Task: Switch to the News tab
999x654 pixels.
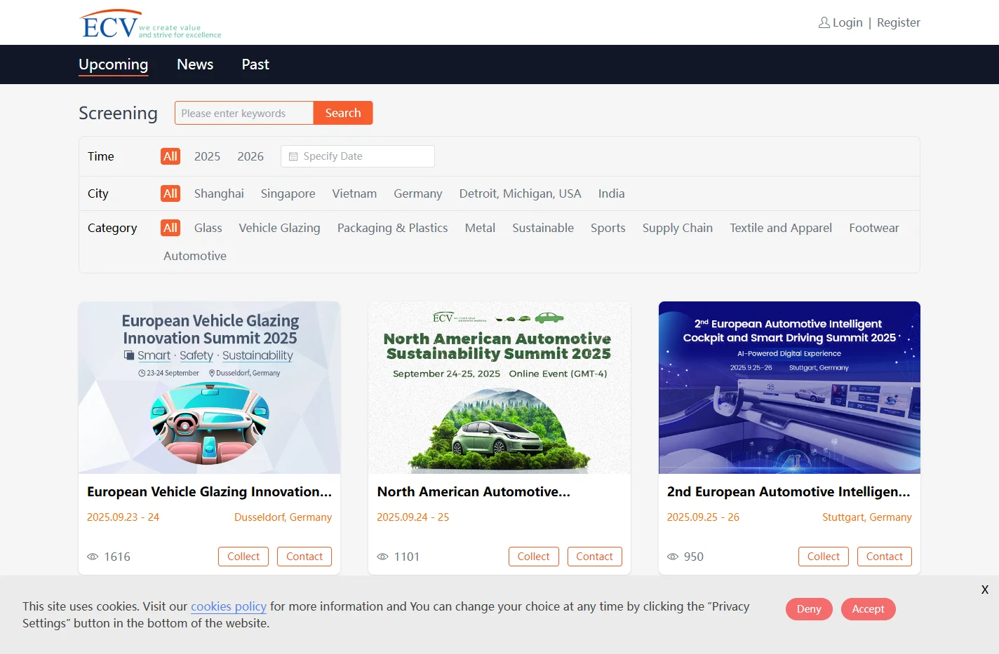Action: tap(195, 64)
